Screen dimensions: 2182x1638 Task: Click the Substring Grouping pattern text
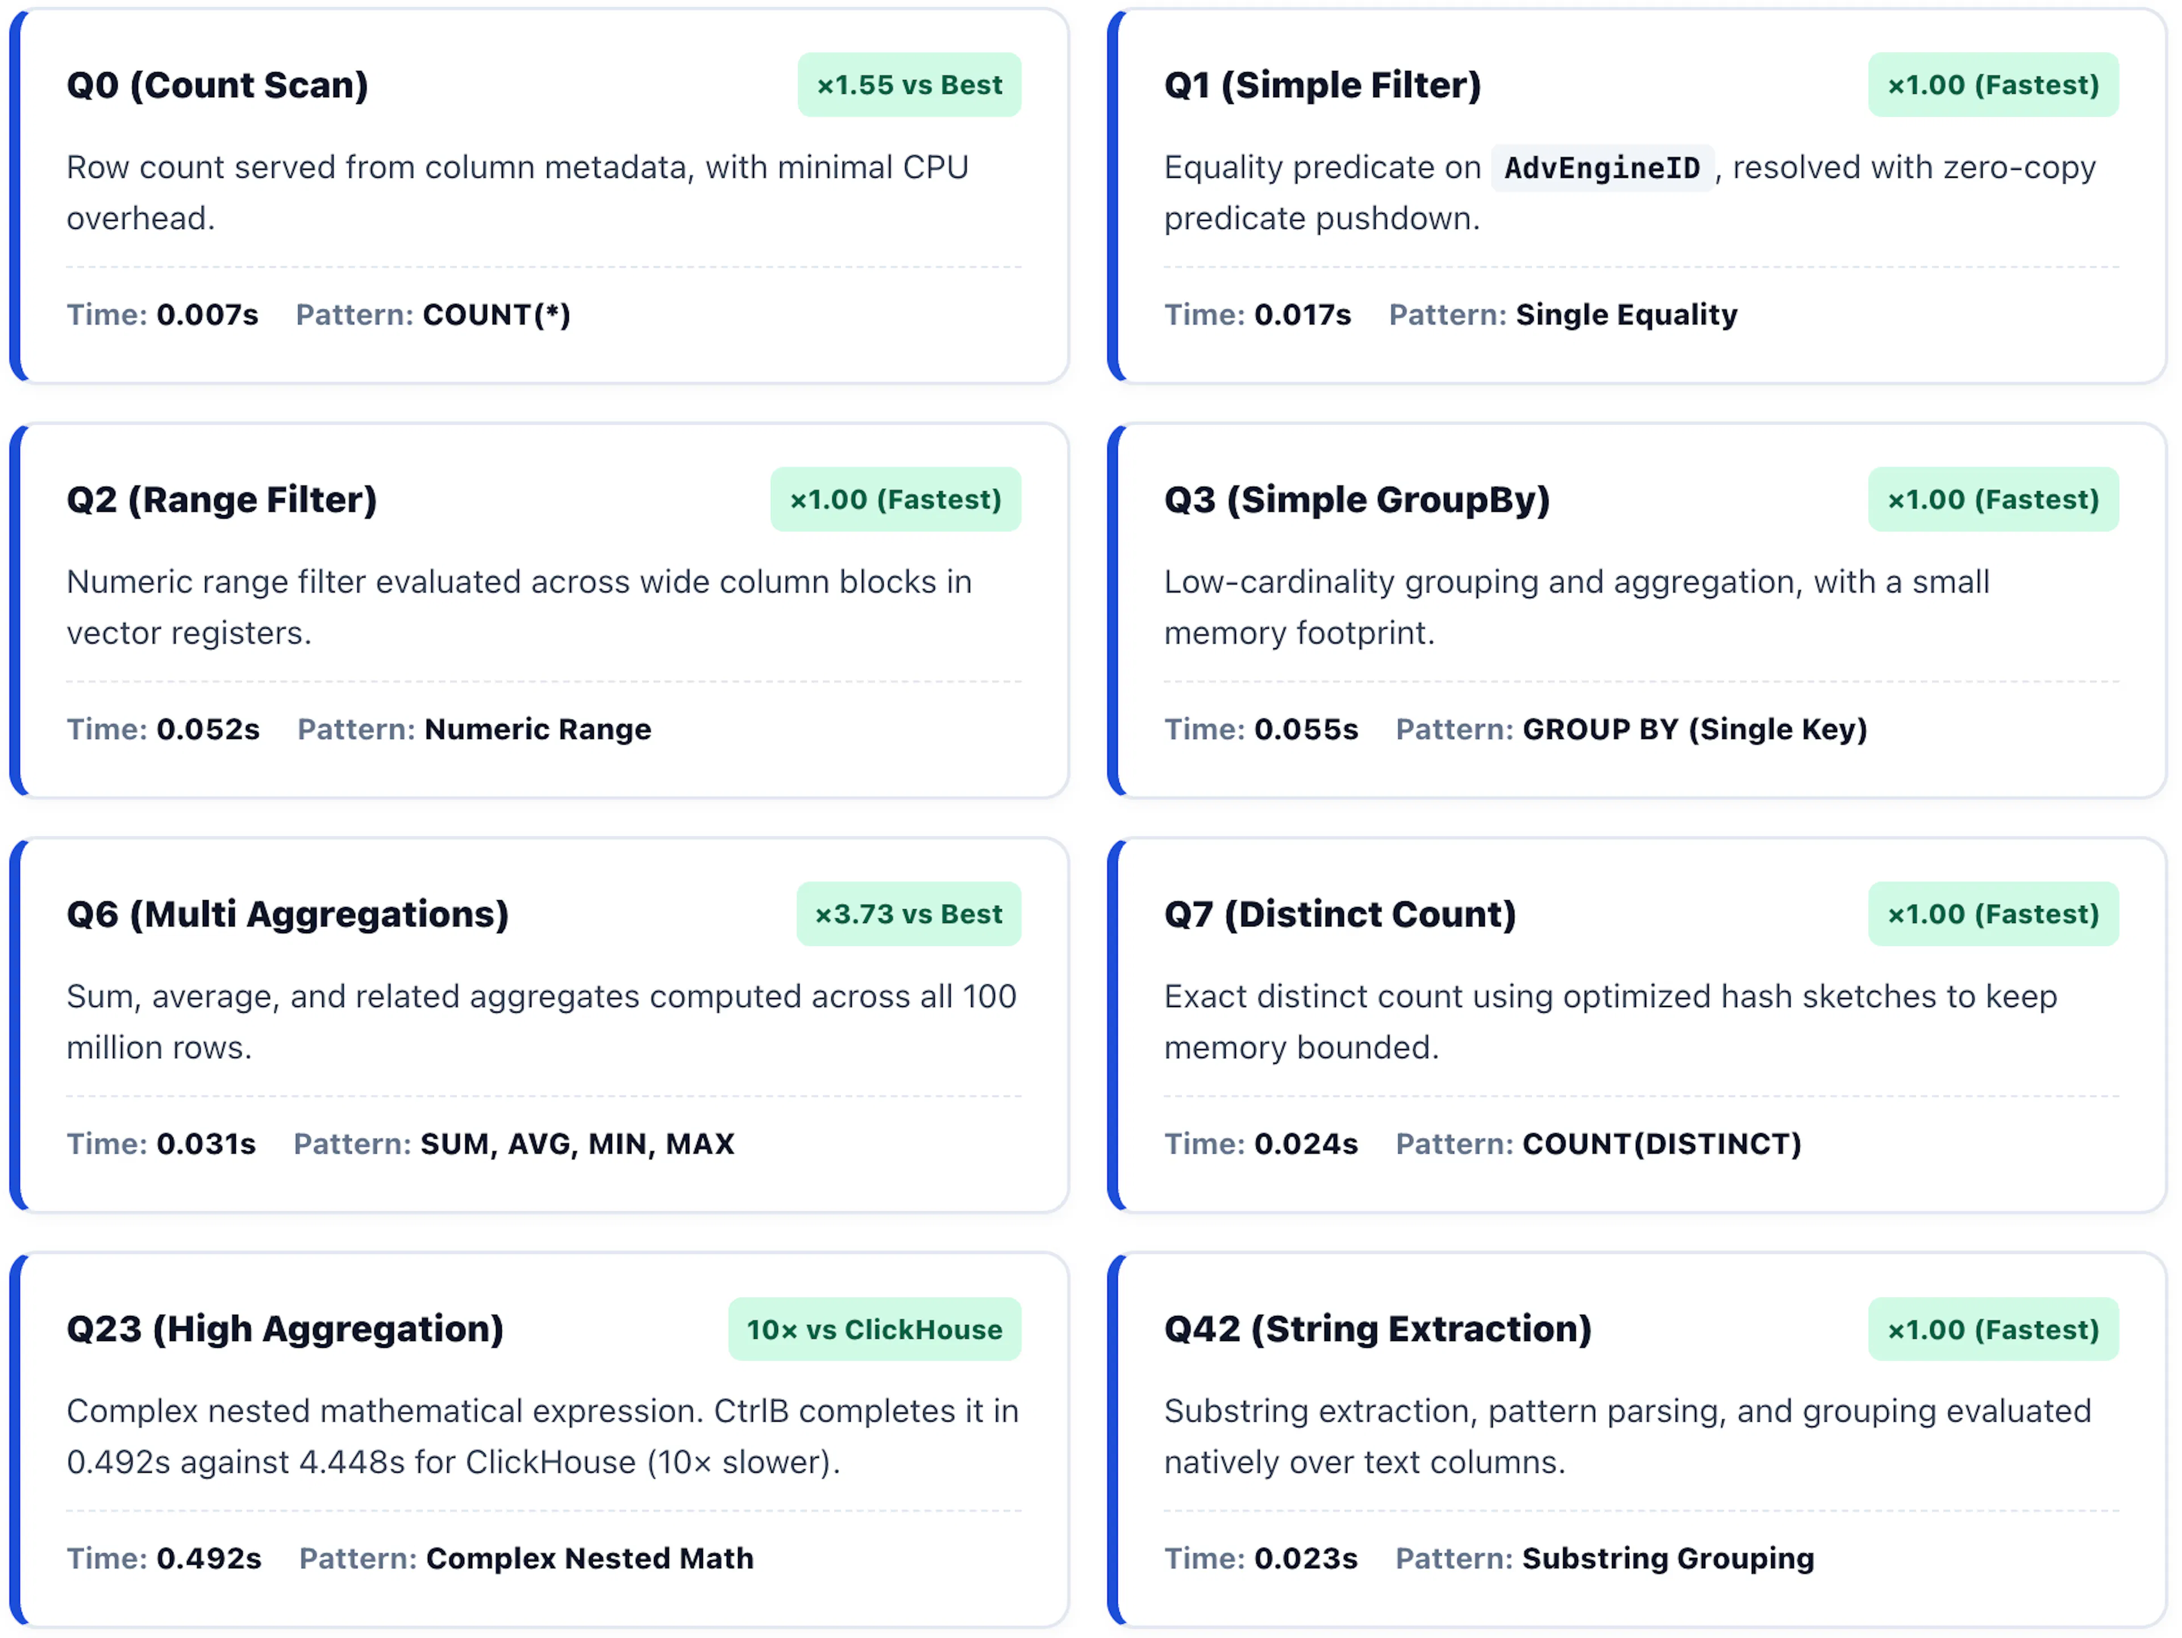1668,1559
